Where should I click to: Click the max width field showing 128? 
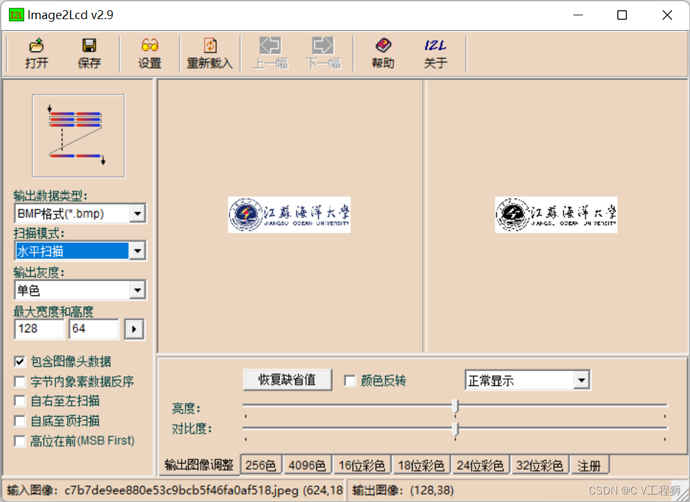[x=40, y=329]
